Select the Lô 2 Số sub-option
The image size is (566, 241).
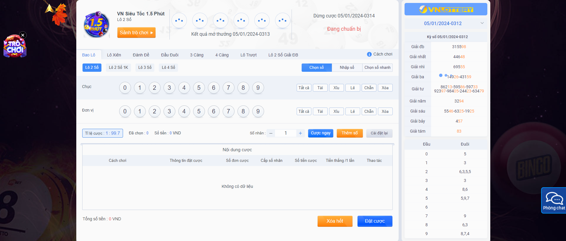coord(92,68)
